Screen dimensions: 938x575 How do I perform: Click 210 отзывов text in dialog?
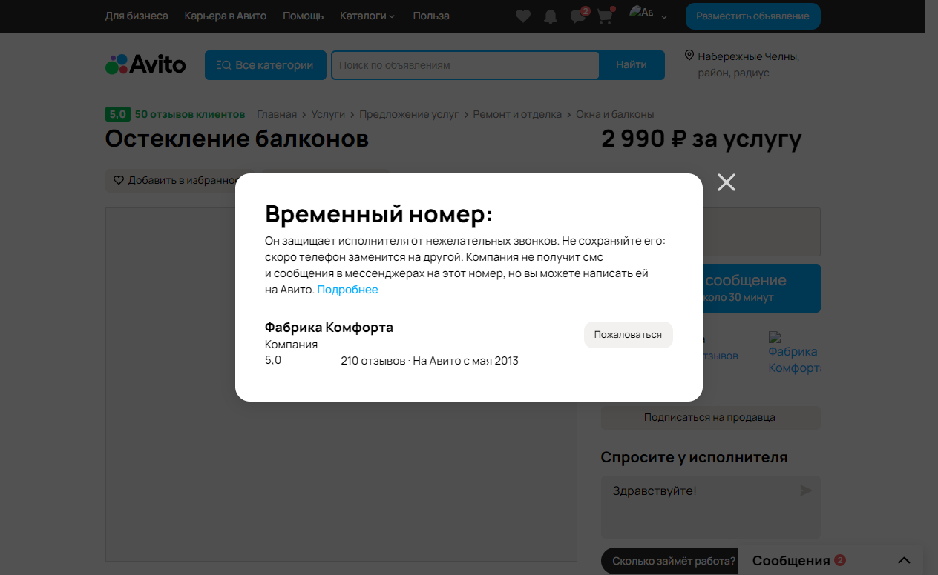point(373,361)
